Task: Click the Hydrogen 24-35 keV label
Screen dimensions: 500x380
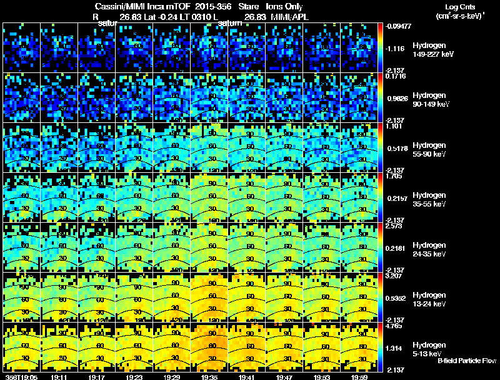Action: (x=429, y=250)
